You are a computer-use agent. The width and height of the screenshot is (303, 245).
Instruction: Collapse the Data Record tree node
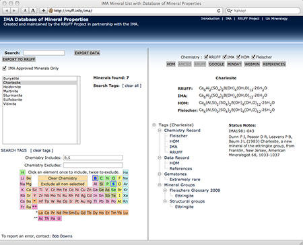160,157
